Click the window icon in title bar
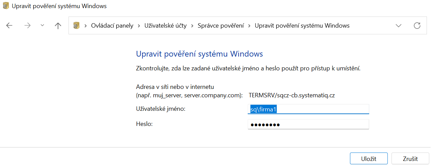The image size is (434, 168). click(x=6, y=6)
